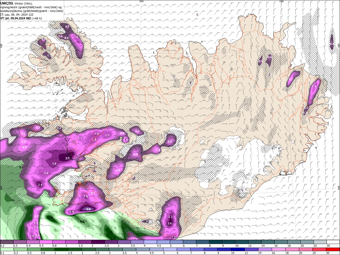340x255 pixels.
Task: Click the 15W longitude label at top
Action: click(281, 1)
